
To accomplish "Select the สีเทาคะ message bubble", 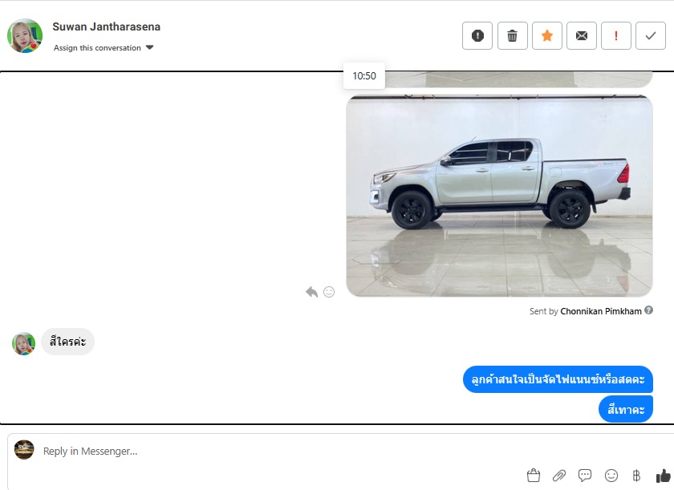I will pos(625,409).
